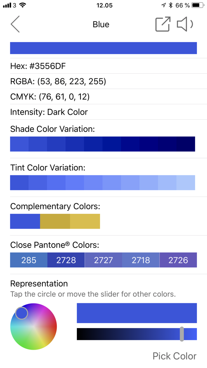Select Pantone 2728 swatch

coord(66,260)
